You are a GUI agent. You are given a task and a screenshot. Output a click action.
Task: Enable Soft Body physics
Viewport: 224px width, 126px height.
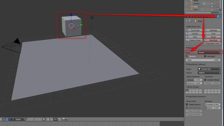(x=212, y=30)
